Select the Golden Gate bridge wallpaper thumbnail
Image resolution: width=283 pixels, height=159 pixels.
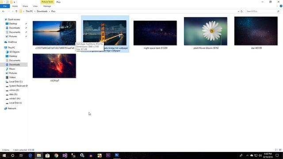[105, 33]
